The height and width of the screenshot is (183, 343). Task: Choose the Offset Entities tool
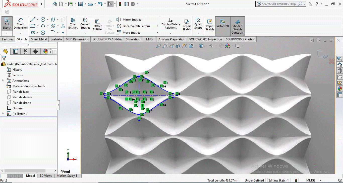click(97, 25)
